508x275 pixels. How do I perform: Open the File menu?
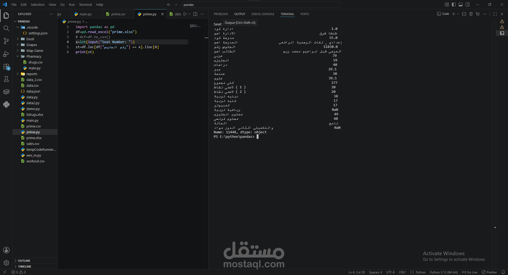pyautogui.click(x=14, y=4)
